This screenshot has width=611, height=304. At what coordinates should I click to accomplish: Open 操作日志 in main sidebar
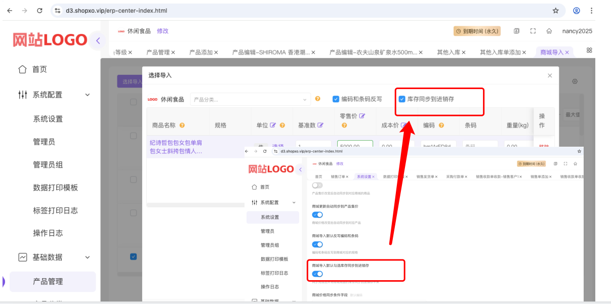point(48,233)
